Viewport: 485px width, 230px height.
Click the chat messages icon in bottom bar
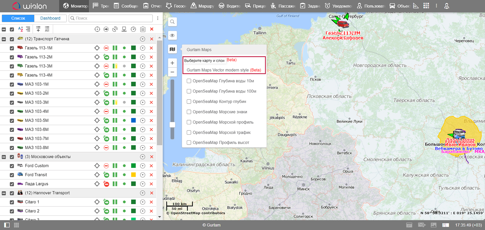pos(422,225)
